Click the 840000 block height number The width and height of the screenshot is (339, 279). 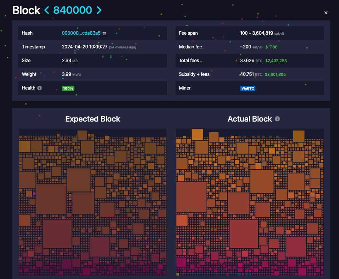tap(73, 11)
